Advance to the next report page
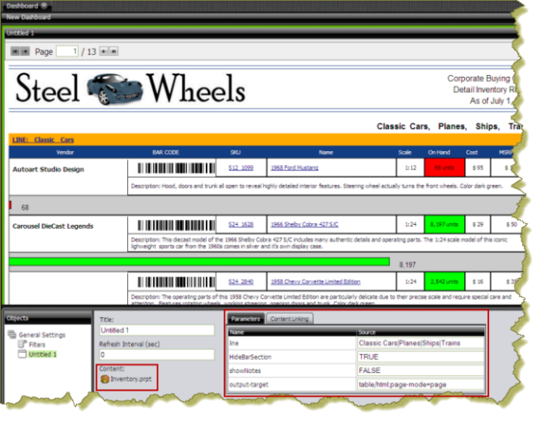Image resolution: width=545 pixels, height=423 pixels. (103, 51)
